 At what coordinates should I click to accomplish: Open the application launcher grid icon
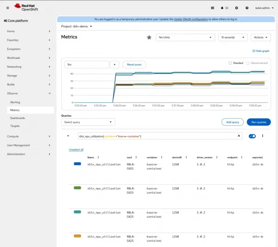click(212, 8)
